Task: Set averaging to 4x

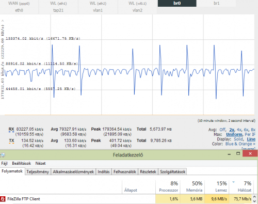Action: click(x=239, y=130)
